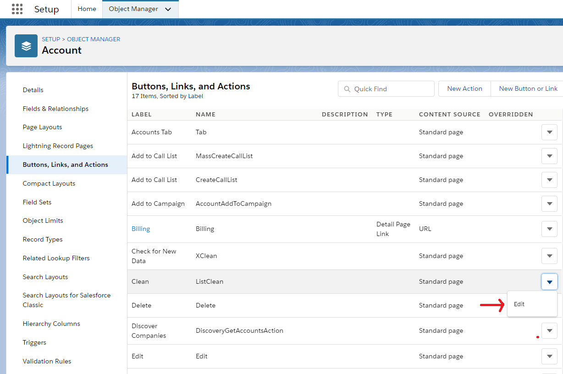Open the Billing detail page link
The width and height of the screenshot is (563, 374).
140,229
